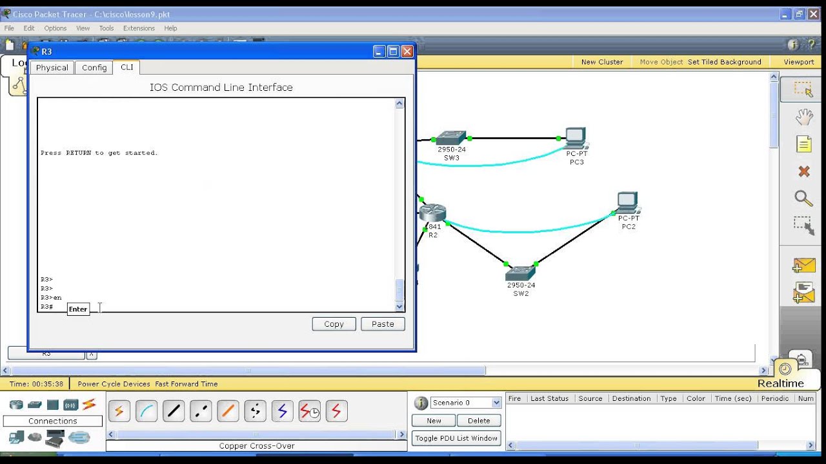This screenshot has height=464, width=826.
Task: Select the Custom Made Devices category icon
Action: point(55,438)
